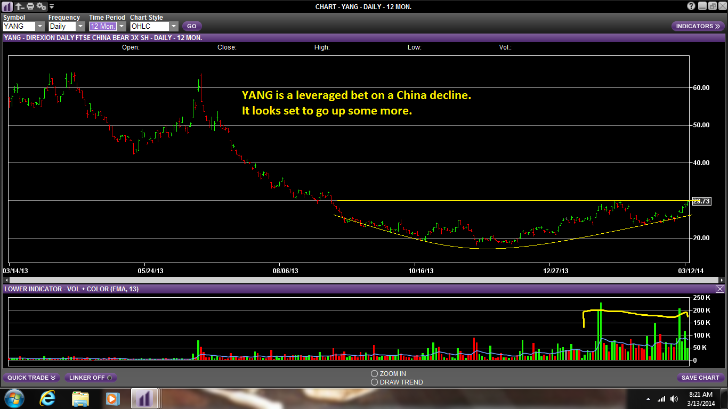Open Windows Explorer from the taskbar
Image resolution: width=728 pixels, height=409 pixels.
[x=80, y=398]
